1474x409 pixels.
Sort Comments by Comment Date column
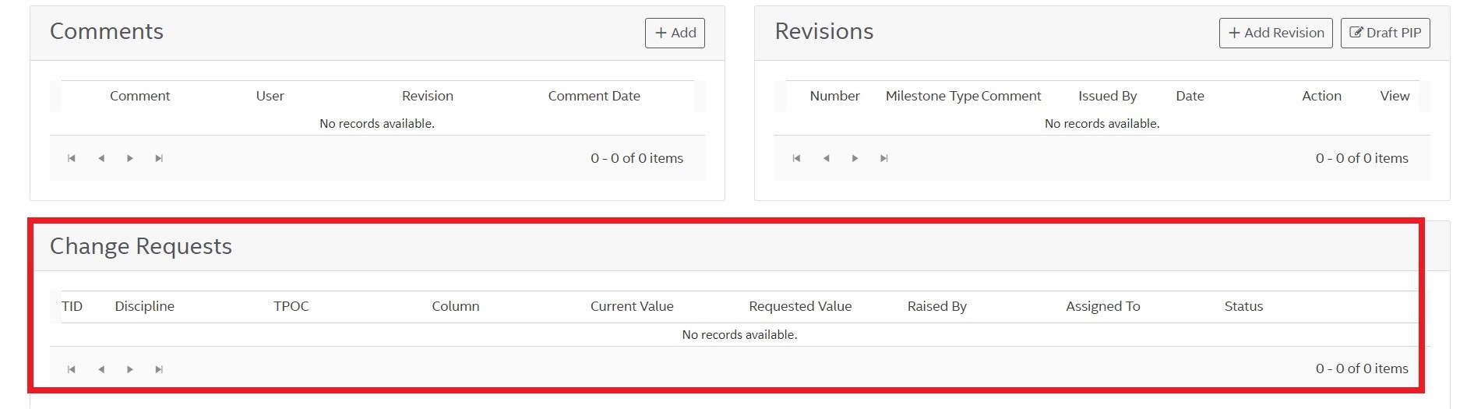594,96
